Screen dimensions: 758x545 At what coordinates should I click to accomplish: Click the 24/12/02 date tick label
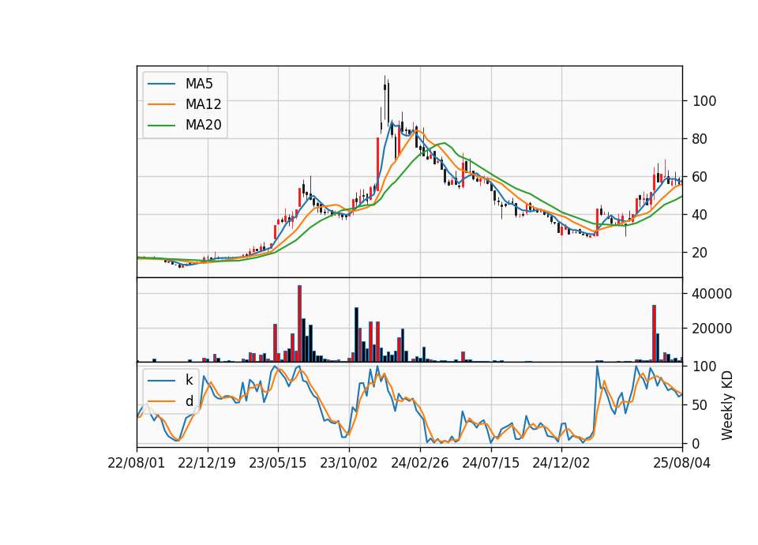[x=561, y=463]
